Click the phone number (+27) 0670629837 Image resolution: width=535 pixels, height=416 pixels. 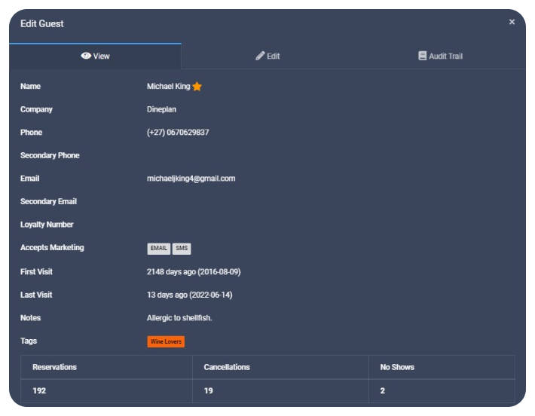(178, 133)
